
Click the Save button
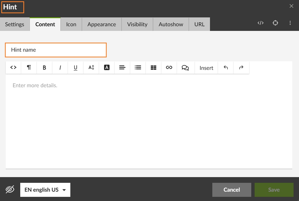[274, 190]
